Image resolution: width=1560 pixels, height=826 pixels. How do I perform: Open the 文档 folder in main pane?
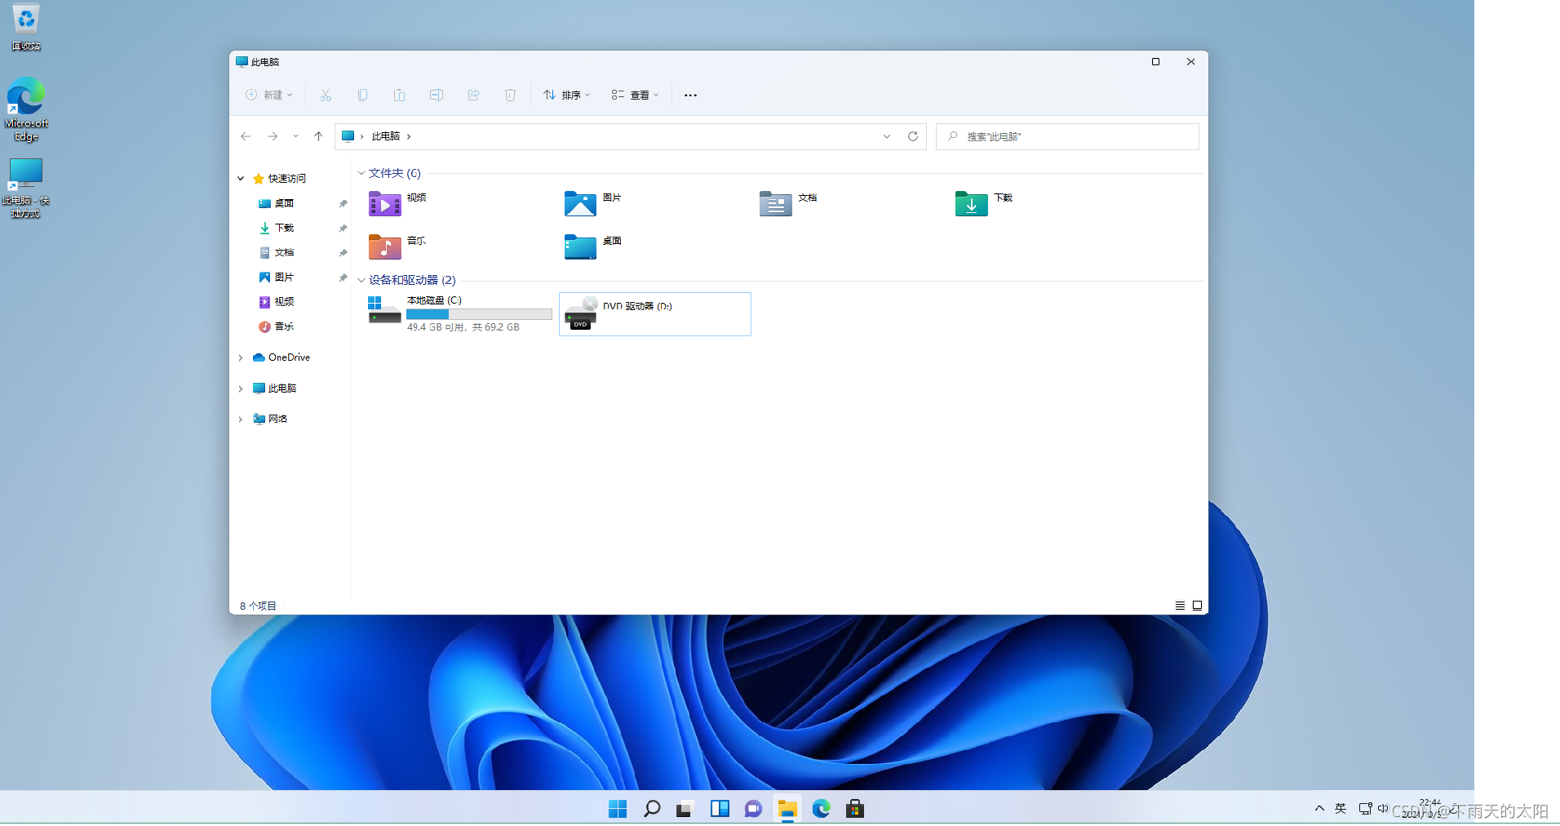click(x=788, y=203)
